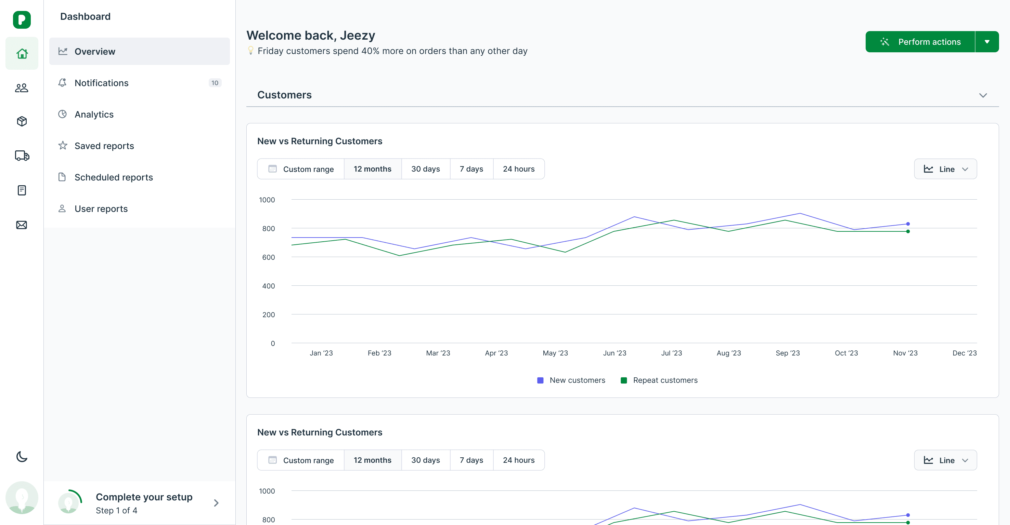The image size is (1010, 525).
Task: Select the 30 days range tab
Action: (425, 169)
